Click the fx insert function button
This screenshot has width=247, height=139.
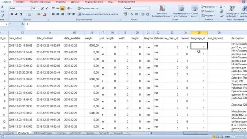click(22, 24)
